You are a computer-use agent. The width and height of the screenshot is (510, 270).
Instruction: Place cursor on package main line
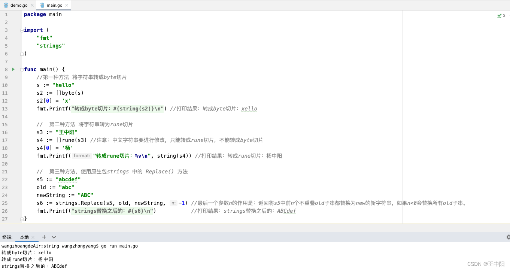tap(43, 14)
